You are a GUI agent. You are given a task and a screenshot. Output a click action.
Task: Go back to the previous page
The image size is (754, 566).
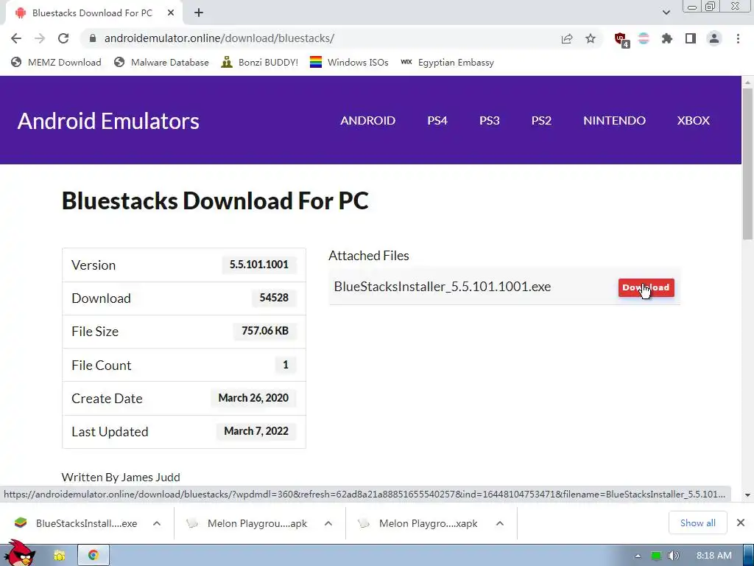coord(16,38)
